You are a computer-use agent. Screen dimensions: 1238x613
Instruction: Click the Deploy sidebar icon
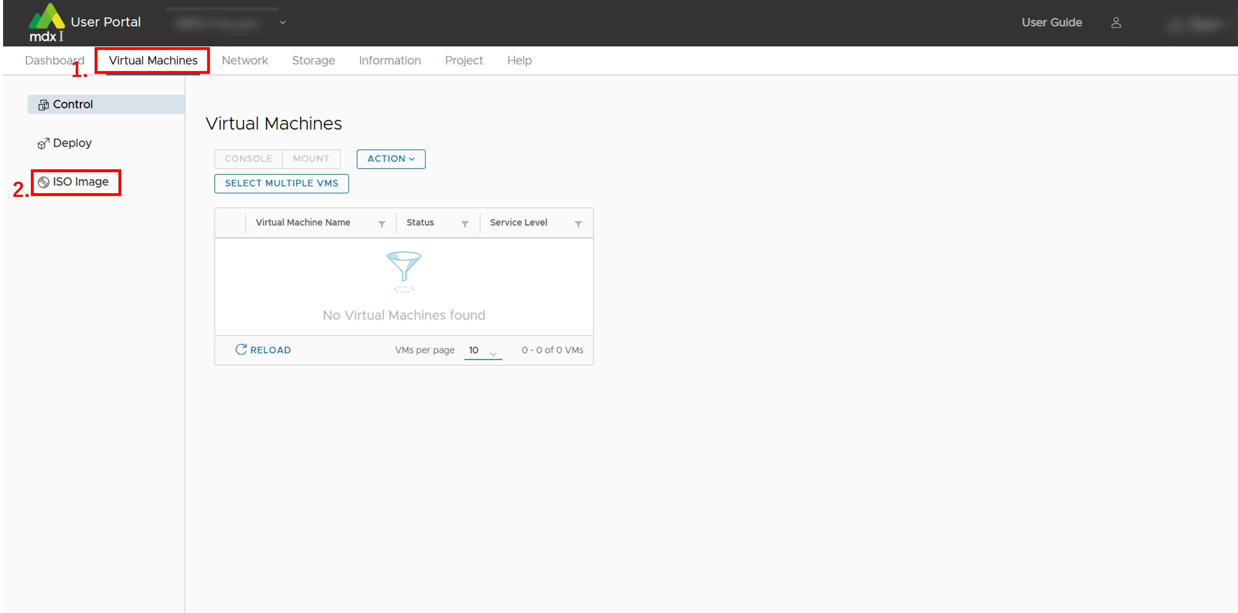(43, 144)
